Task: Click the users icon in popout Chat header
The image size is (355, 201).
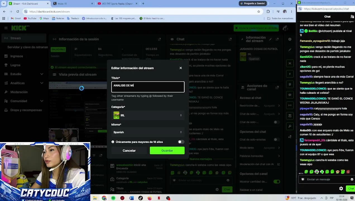Action: click(352, 17)
